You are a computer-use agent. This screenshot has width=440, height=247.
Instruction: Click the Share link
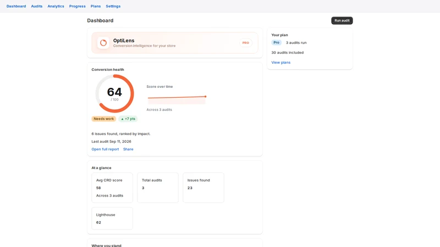click(128, 149)
